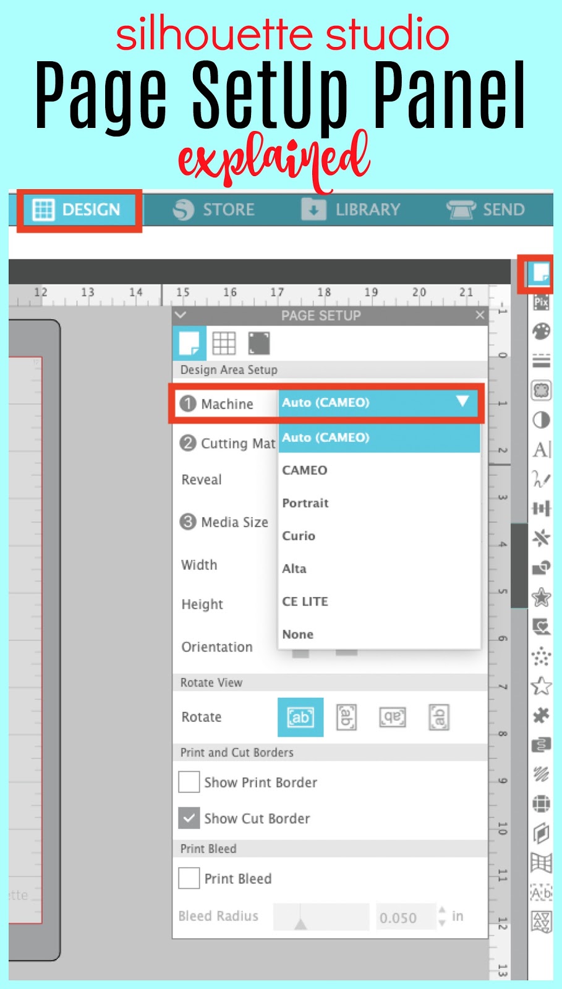This screenshot has height=989, width=562.
Task: Select Portrait in the machine list
Action: coord(379,503)
